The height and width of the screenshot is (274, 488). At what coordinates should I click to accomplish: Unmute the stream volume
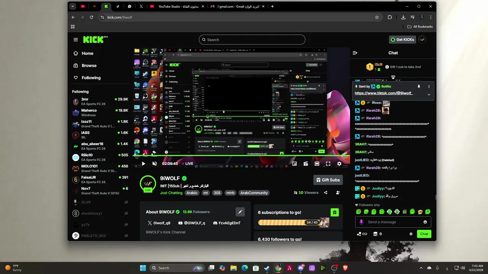[154, 164]
